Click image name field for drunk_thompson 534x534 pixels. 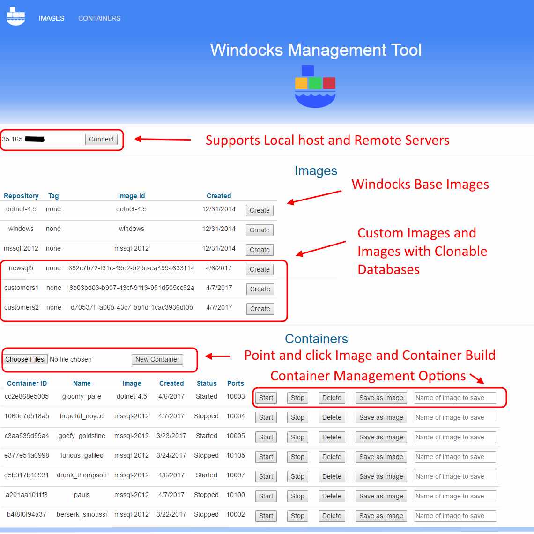[x=455, y=476]
